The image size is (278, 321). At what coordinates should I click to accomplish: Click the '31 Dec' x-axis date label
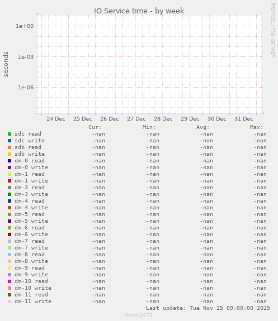(244, 119)
